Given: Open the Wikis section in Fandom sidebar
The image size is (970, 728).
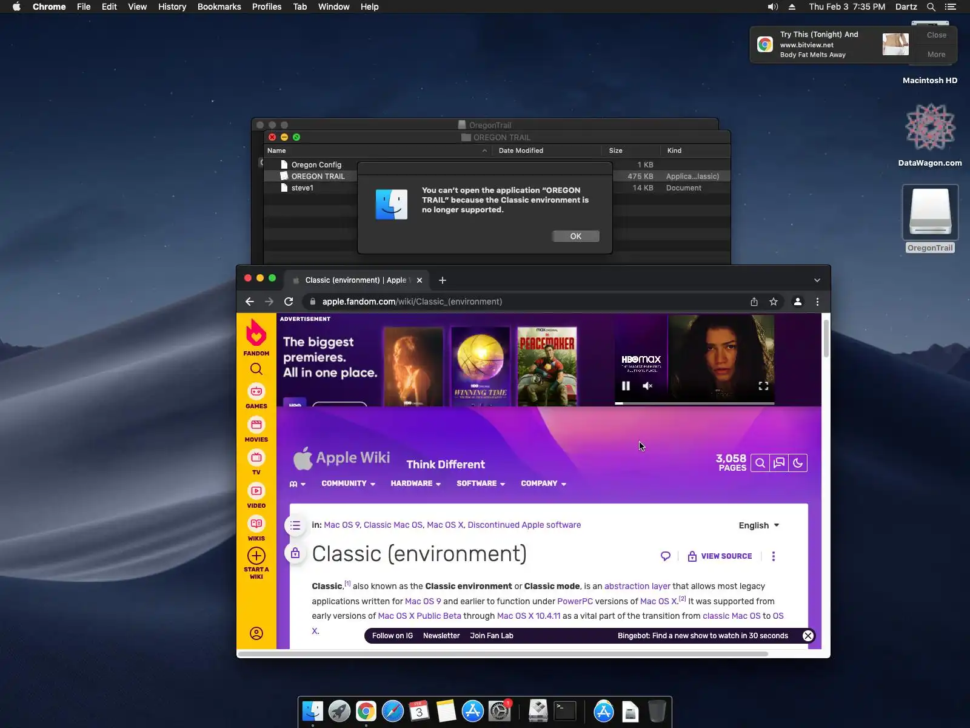Looking at the screenshot, I should [256, 528].
